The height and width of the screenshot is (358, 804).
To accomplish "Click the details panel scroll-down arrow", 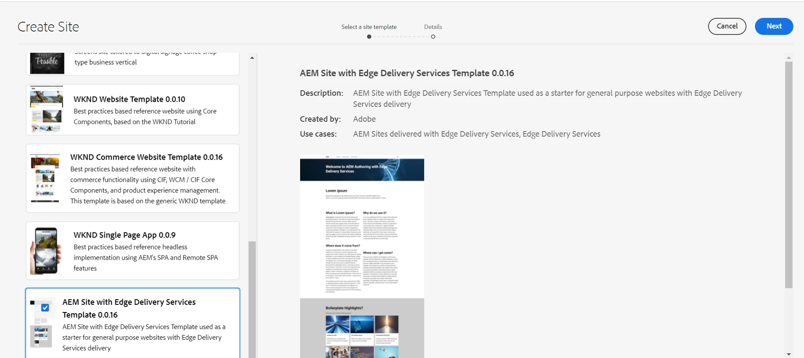I will (x=789, y=354).
